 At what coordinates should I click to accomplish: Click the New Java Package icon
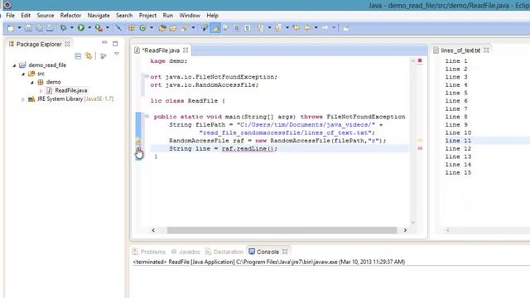(x=131, y=28)
